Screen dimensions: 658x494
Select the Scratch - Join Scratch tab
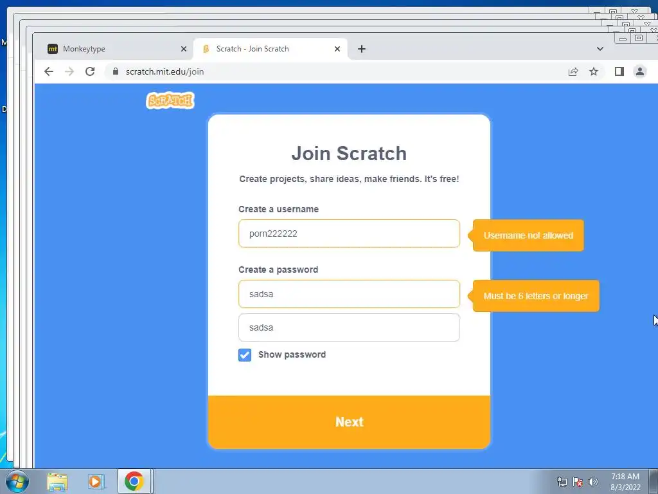[271, 49]
